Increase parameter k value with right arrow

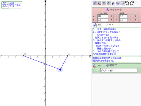[116, 20]
